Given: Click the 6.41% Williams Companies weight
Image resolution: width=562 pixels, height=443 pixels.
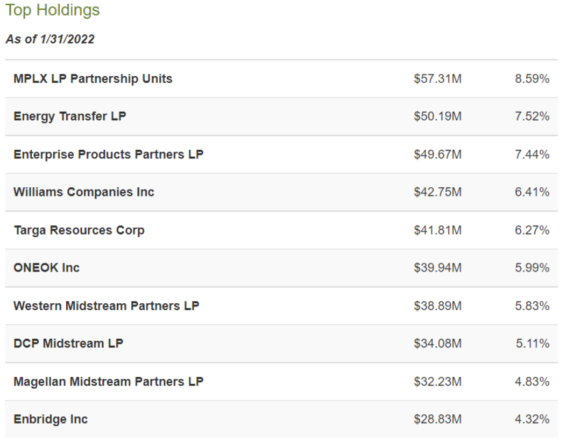Looking at the screenshot, I should pyautogui.click(x=532, y=192).
